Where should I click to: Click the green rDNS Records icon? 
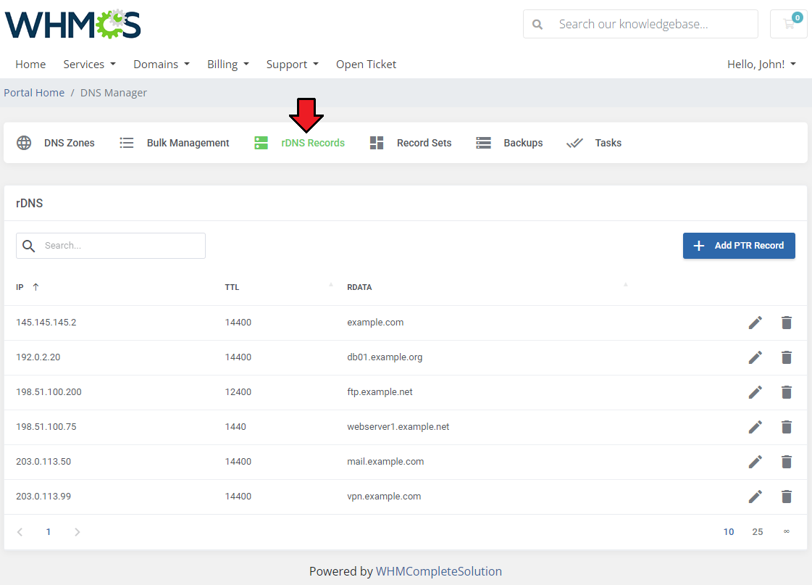261,143
